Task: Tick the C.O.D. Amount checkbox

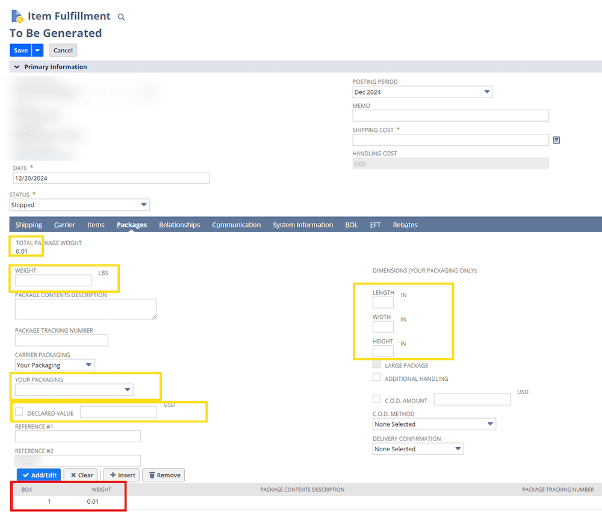Action: 377,399
